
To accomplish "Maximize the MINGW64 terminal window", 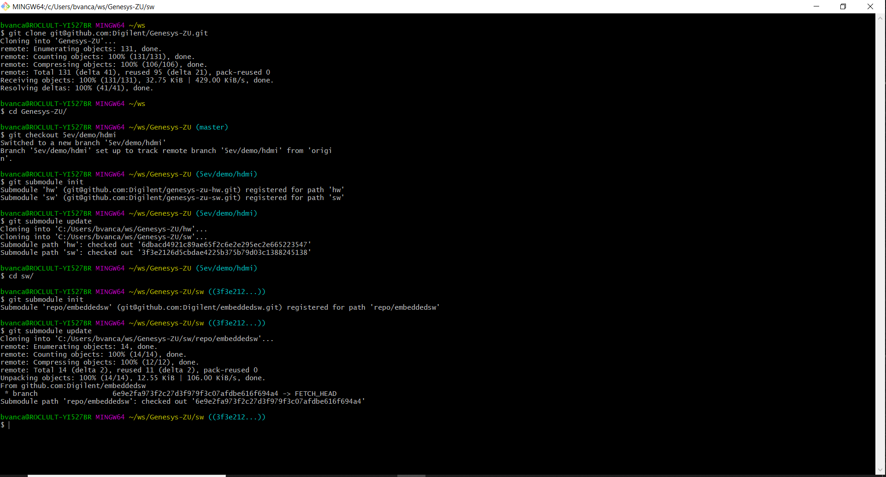I will 843,6.
